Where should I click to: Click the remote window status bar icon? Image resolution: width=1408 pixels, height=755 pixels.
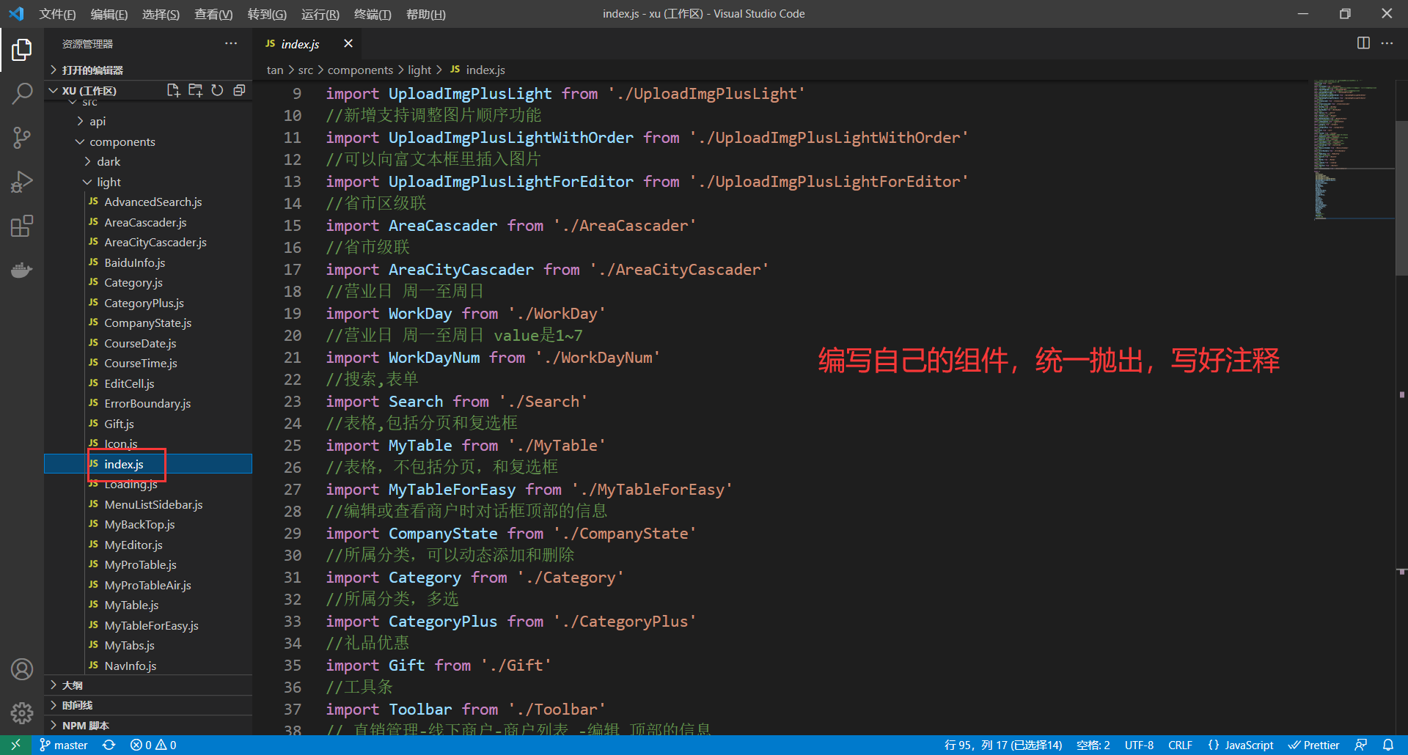[x=15, y=745]
